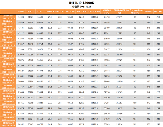The image size is (163, 127).
Task: Select the DDR5 Gear2 4800 40-40-40 row label
Action: [8, 87]
